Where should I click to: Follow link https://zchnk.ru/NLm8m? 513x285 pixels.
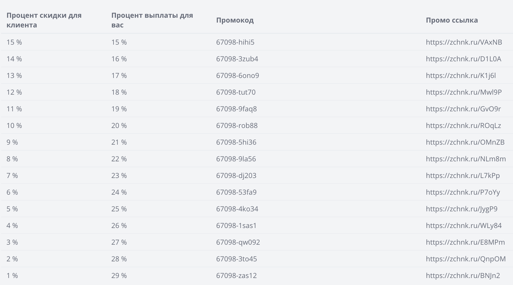[x=466, y=159]
